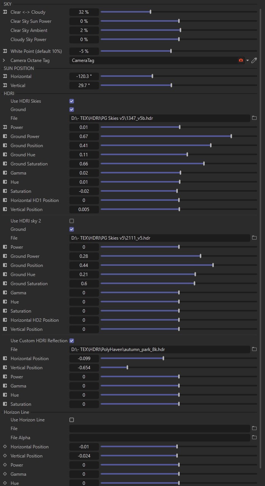The image size is (265, 486).
Task: Browse folder for autumn_park_8k.hdr reflection file
Action: 254,349
